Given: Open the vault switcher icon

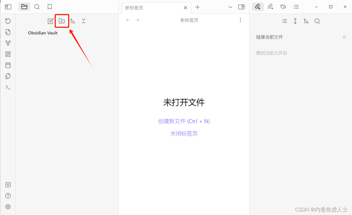Looking at the screenshot, I should pos(8,185).
